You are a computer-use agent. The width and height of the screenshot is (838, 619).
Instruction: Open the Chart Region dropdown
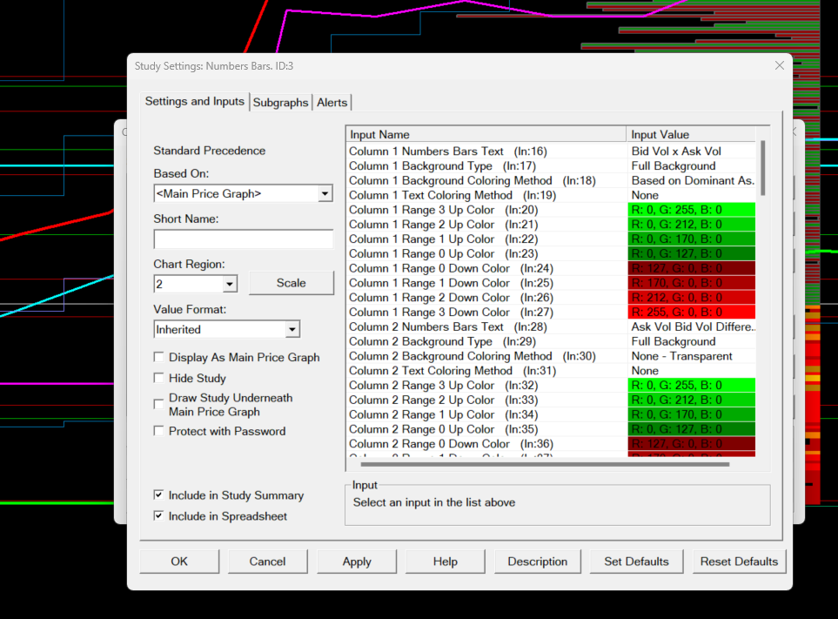point(230,284)
